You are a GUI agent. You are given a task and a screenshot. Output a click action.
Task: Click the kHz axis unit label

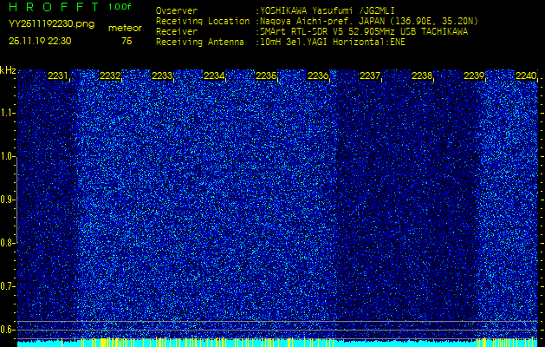pyautogui.click(x=8, y=70)
